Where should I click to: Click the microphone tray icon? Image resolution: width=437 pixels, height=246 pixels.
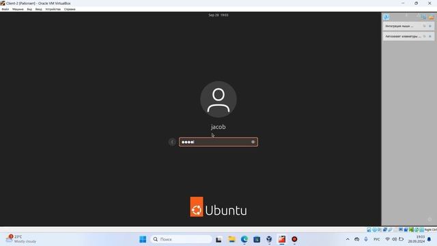pyautogui.click(x=366, y=239)
